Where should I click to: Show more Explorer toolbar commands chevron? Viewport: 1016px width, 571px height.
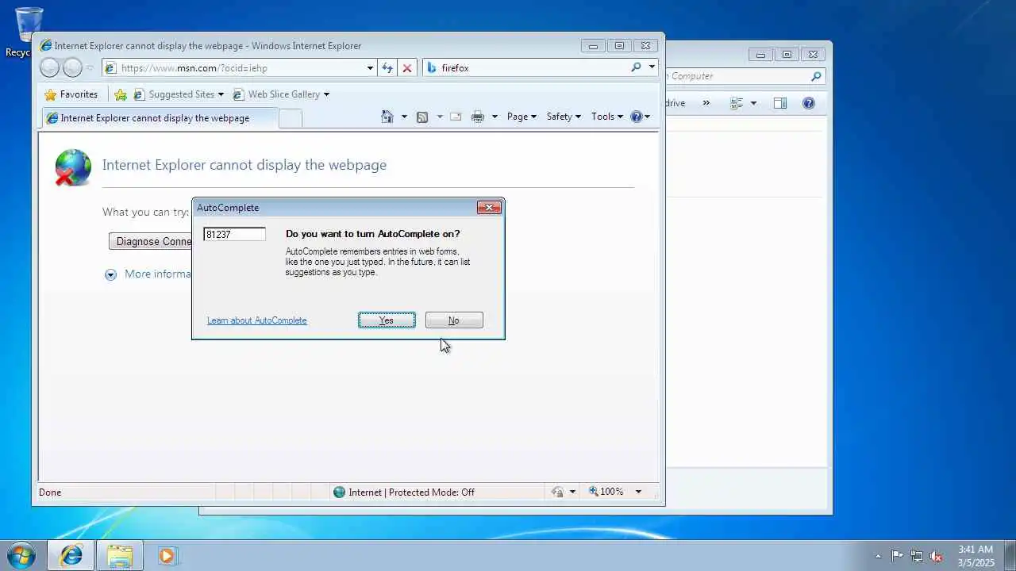(706, 103)
